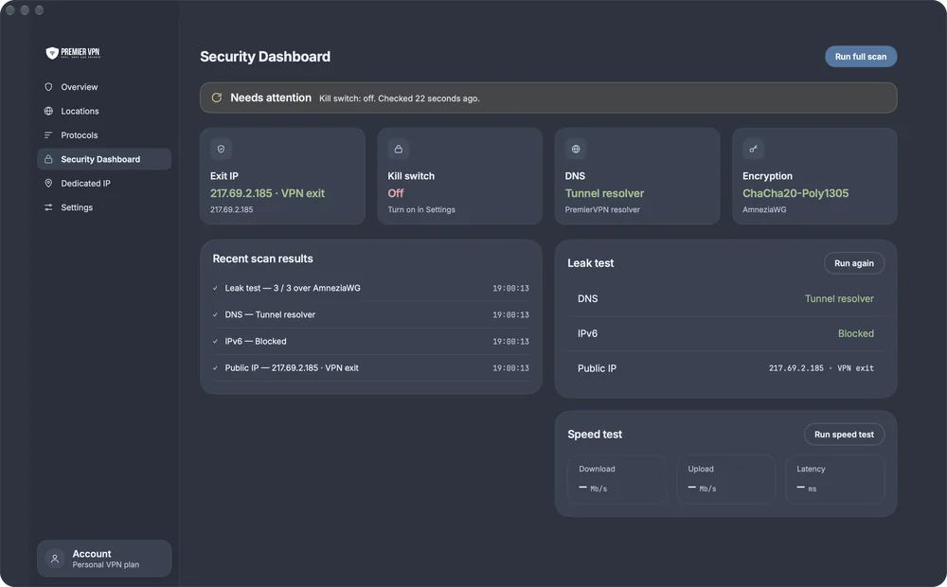Click the Account avatar icon

coord(55,559)
